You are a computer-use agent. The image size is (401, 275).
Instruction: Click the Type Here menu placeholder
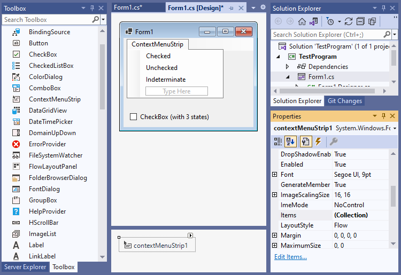pyautogui.click(x=176, y=91)
